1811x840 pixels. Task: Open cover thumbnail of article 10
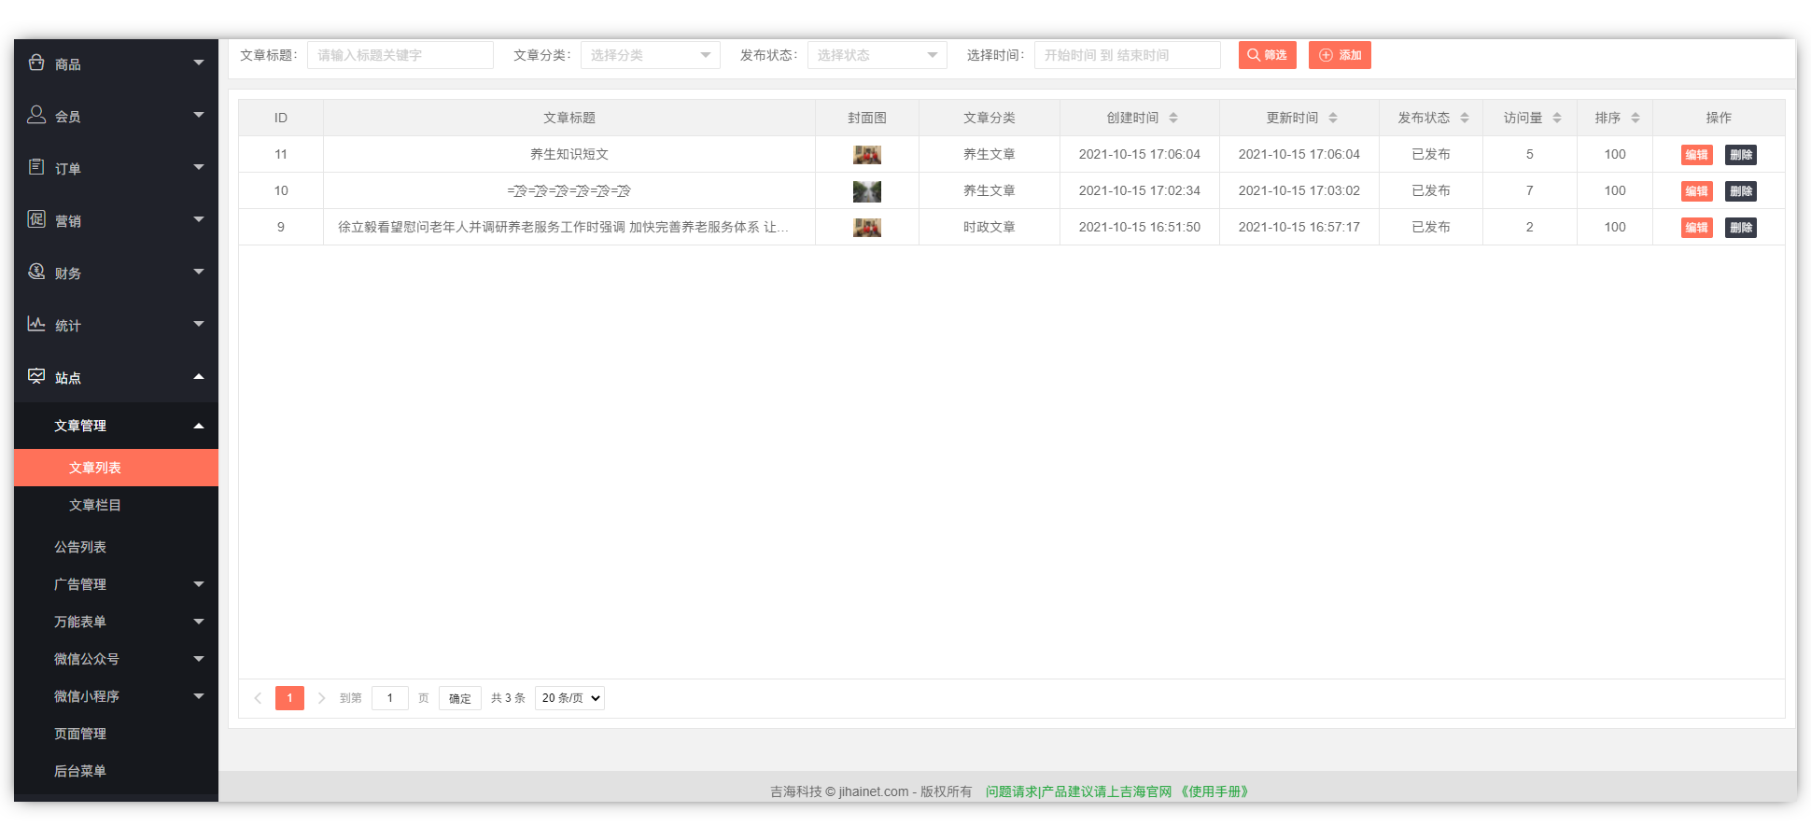tap(867, 191)
